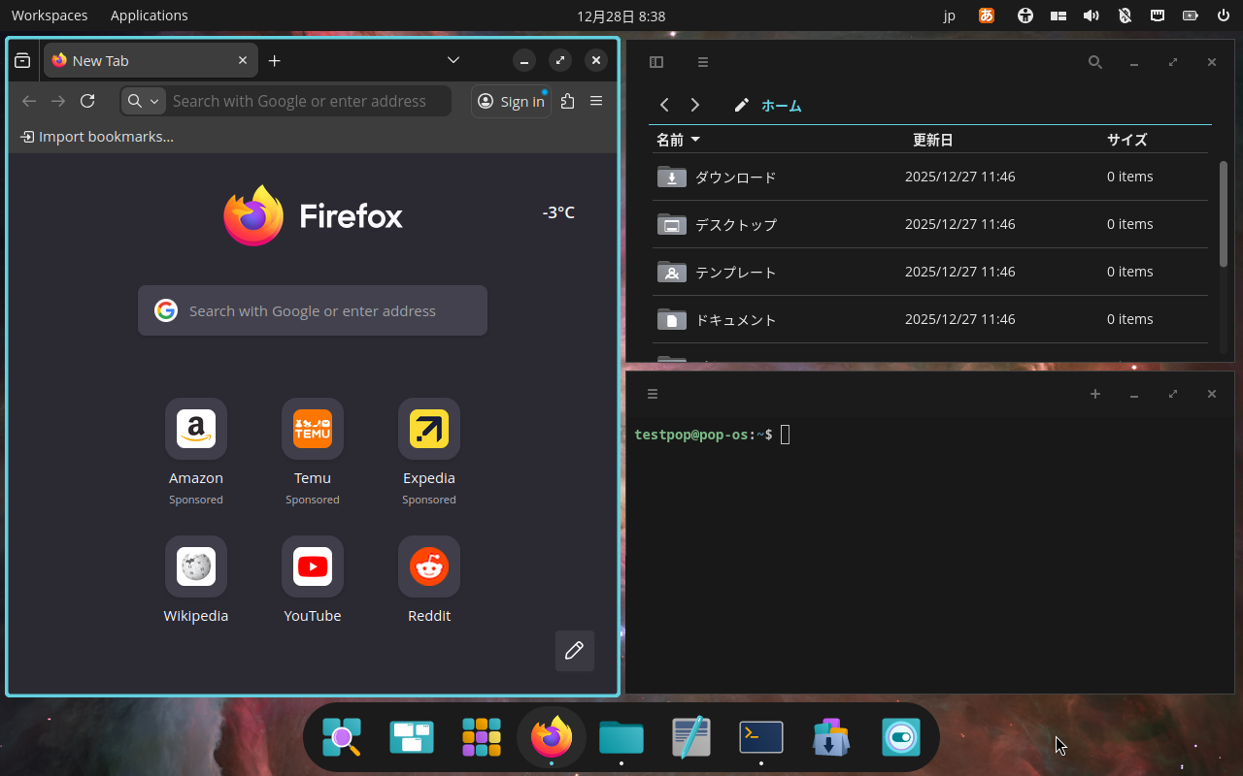The height and width of the screenshot is (776, 1243).
Task: Open the Firefox hamburger application menu
Action: tap(596, 101)
